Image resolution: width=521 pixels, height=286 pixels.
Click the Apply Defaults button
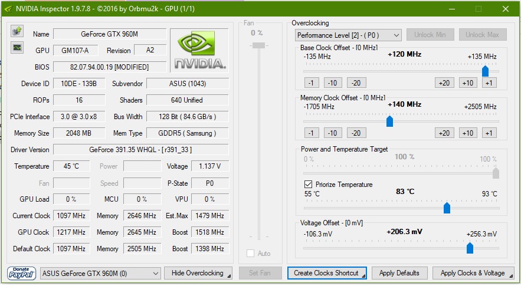pyautogui.click(x=399, y=273)
